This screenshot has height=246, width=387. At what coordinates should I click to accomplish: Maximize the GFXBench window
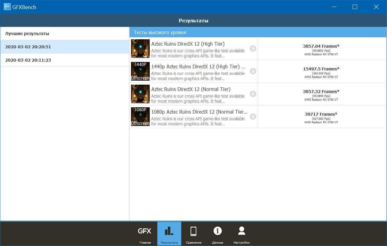click(x=355, y=7)
